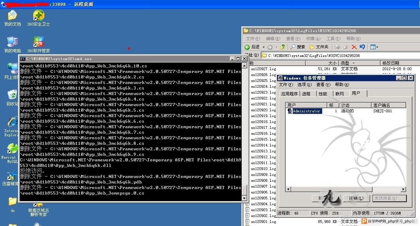Launch 迅雷精简 desktop shortcut

11,178
